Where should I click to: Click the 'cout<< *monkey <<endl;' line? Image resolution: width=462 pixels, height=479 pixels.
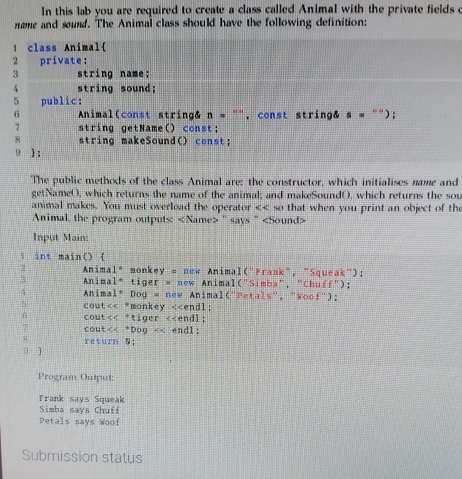(148, 306)
